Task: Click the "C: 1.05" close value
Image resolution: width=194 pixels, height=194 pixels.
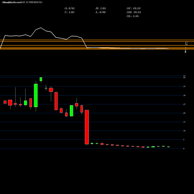Action: pos(69,12)
